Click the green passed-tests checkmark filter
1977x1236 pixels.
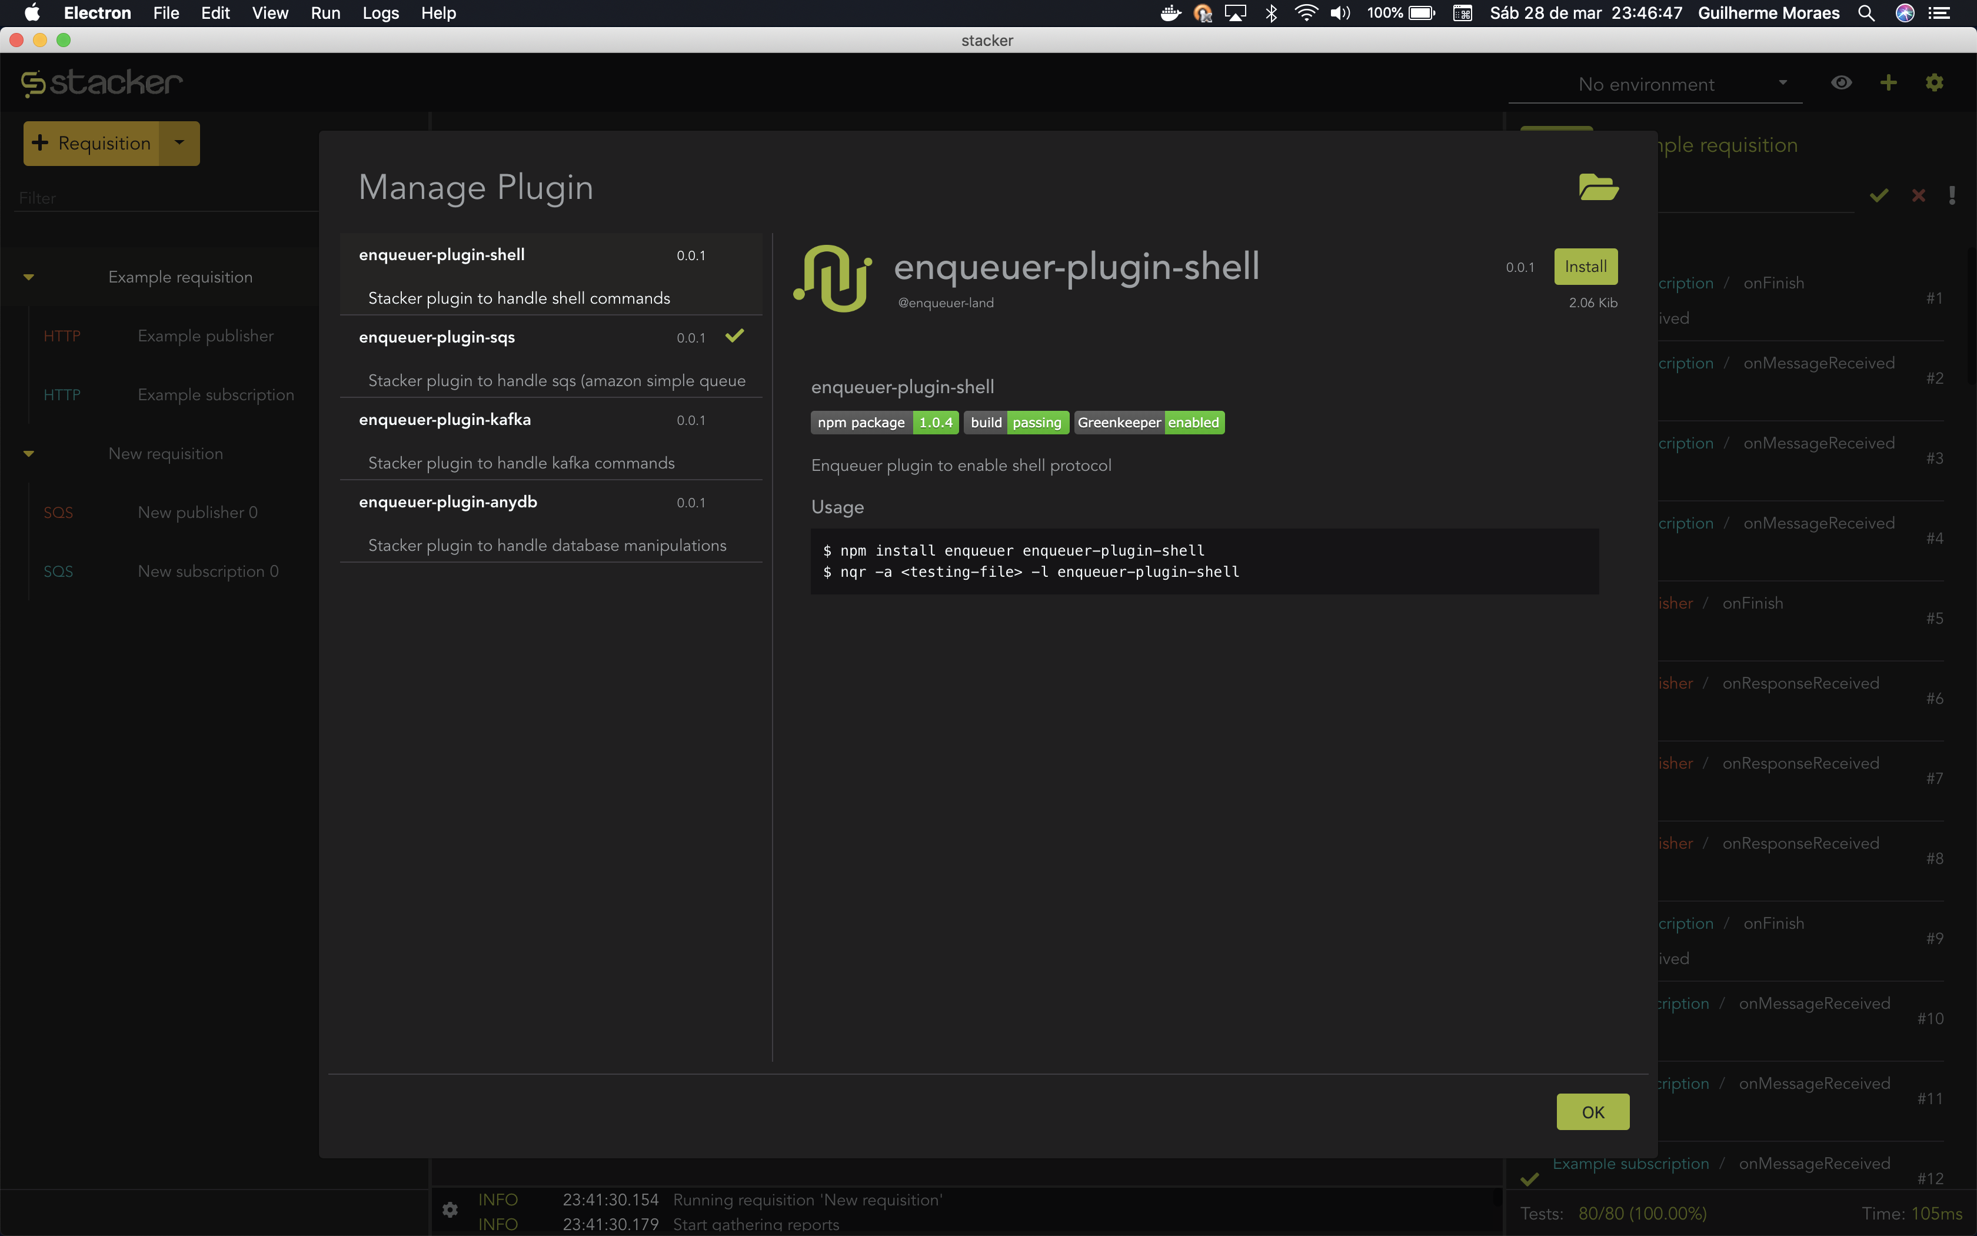(x=1879, y=195)
